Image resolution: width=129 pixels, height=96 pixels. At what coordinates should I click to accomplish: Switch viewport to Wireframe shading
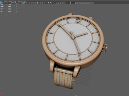[36, 3]
